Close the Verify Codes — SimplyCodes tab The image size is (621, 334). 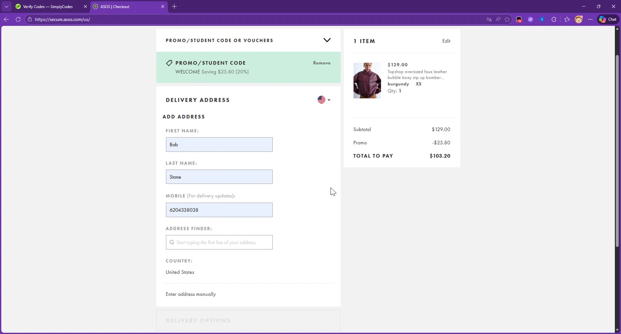click(x=85, y=7)
